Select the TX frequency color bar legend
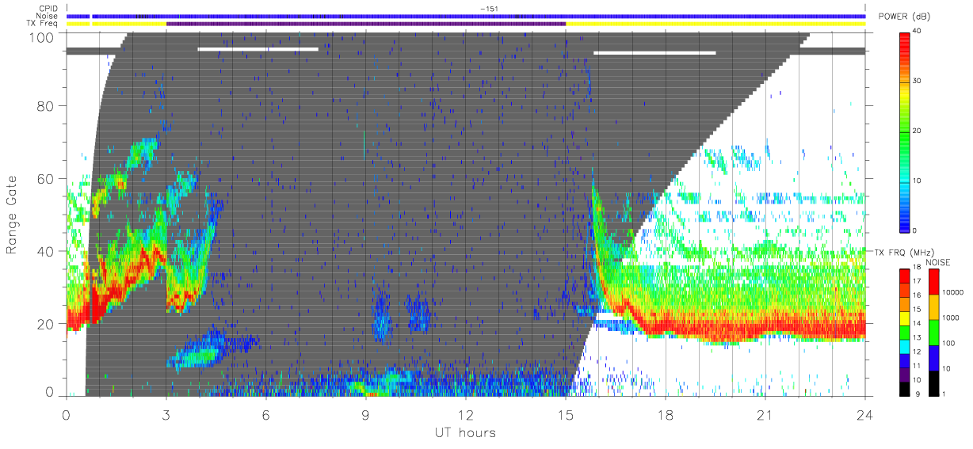The height and width of the screenshot is (449, 973). (x=904, y=332)
